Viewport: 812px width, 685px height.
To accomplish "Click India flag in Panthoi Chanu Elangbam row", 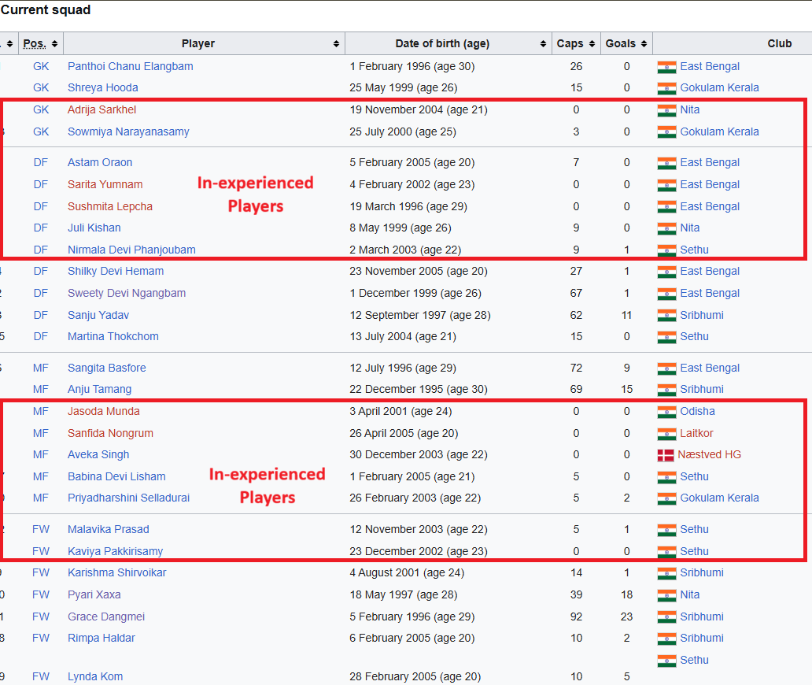I will tap(666, 67).
